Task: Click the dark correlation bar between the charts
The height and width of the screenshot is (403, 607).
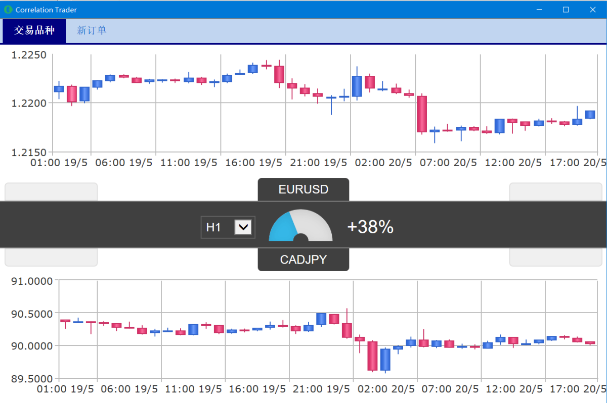Action: [126, 225]
